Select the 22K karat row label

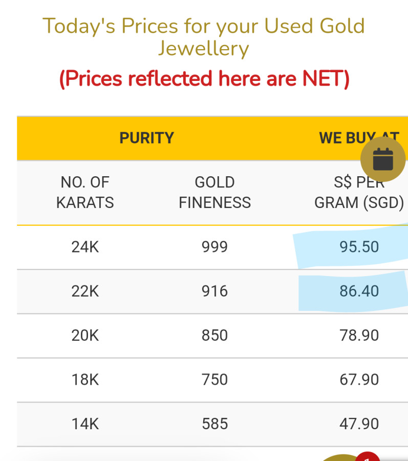tap(85, 291)
